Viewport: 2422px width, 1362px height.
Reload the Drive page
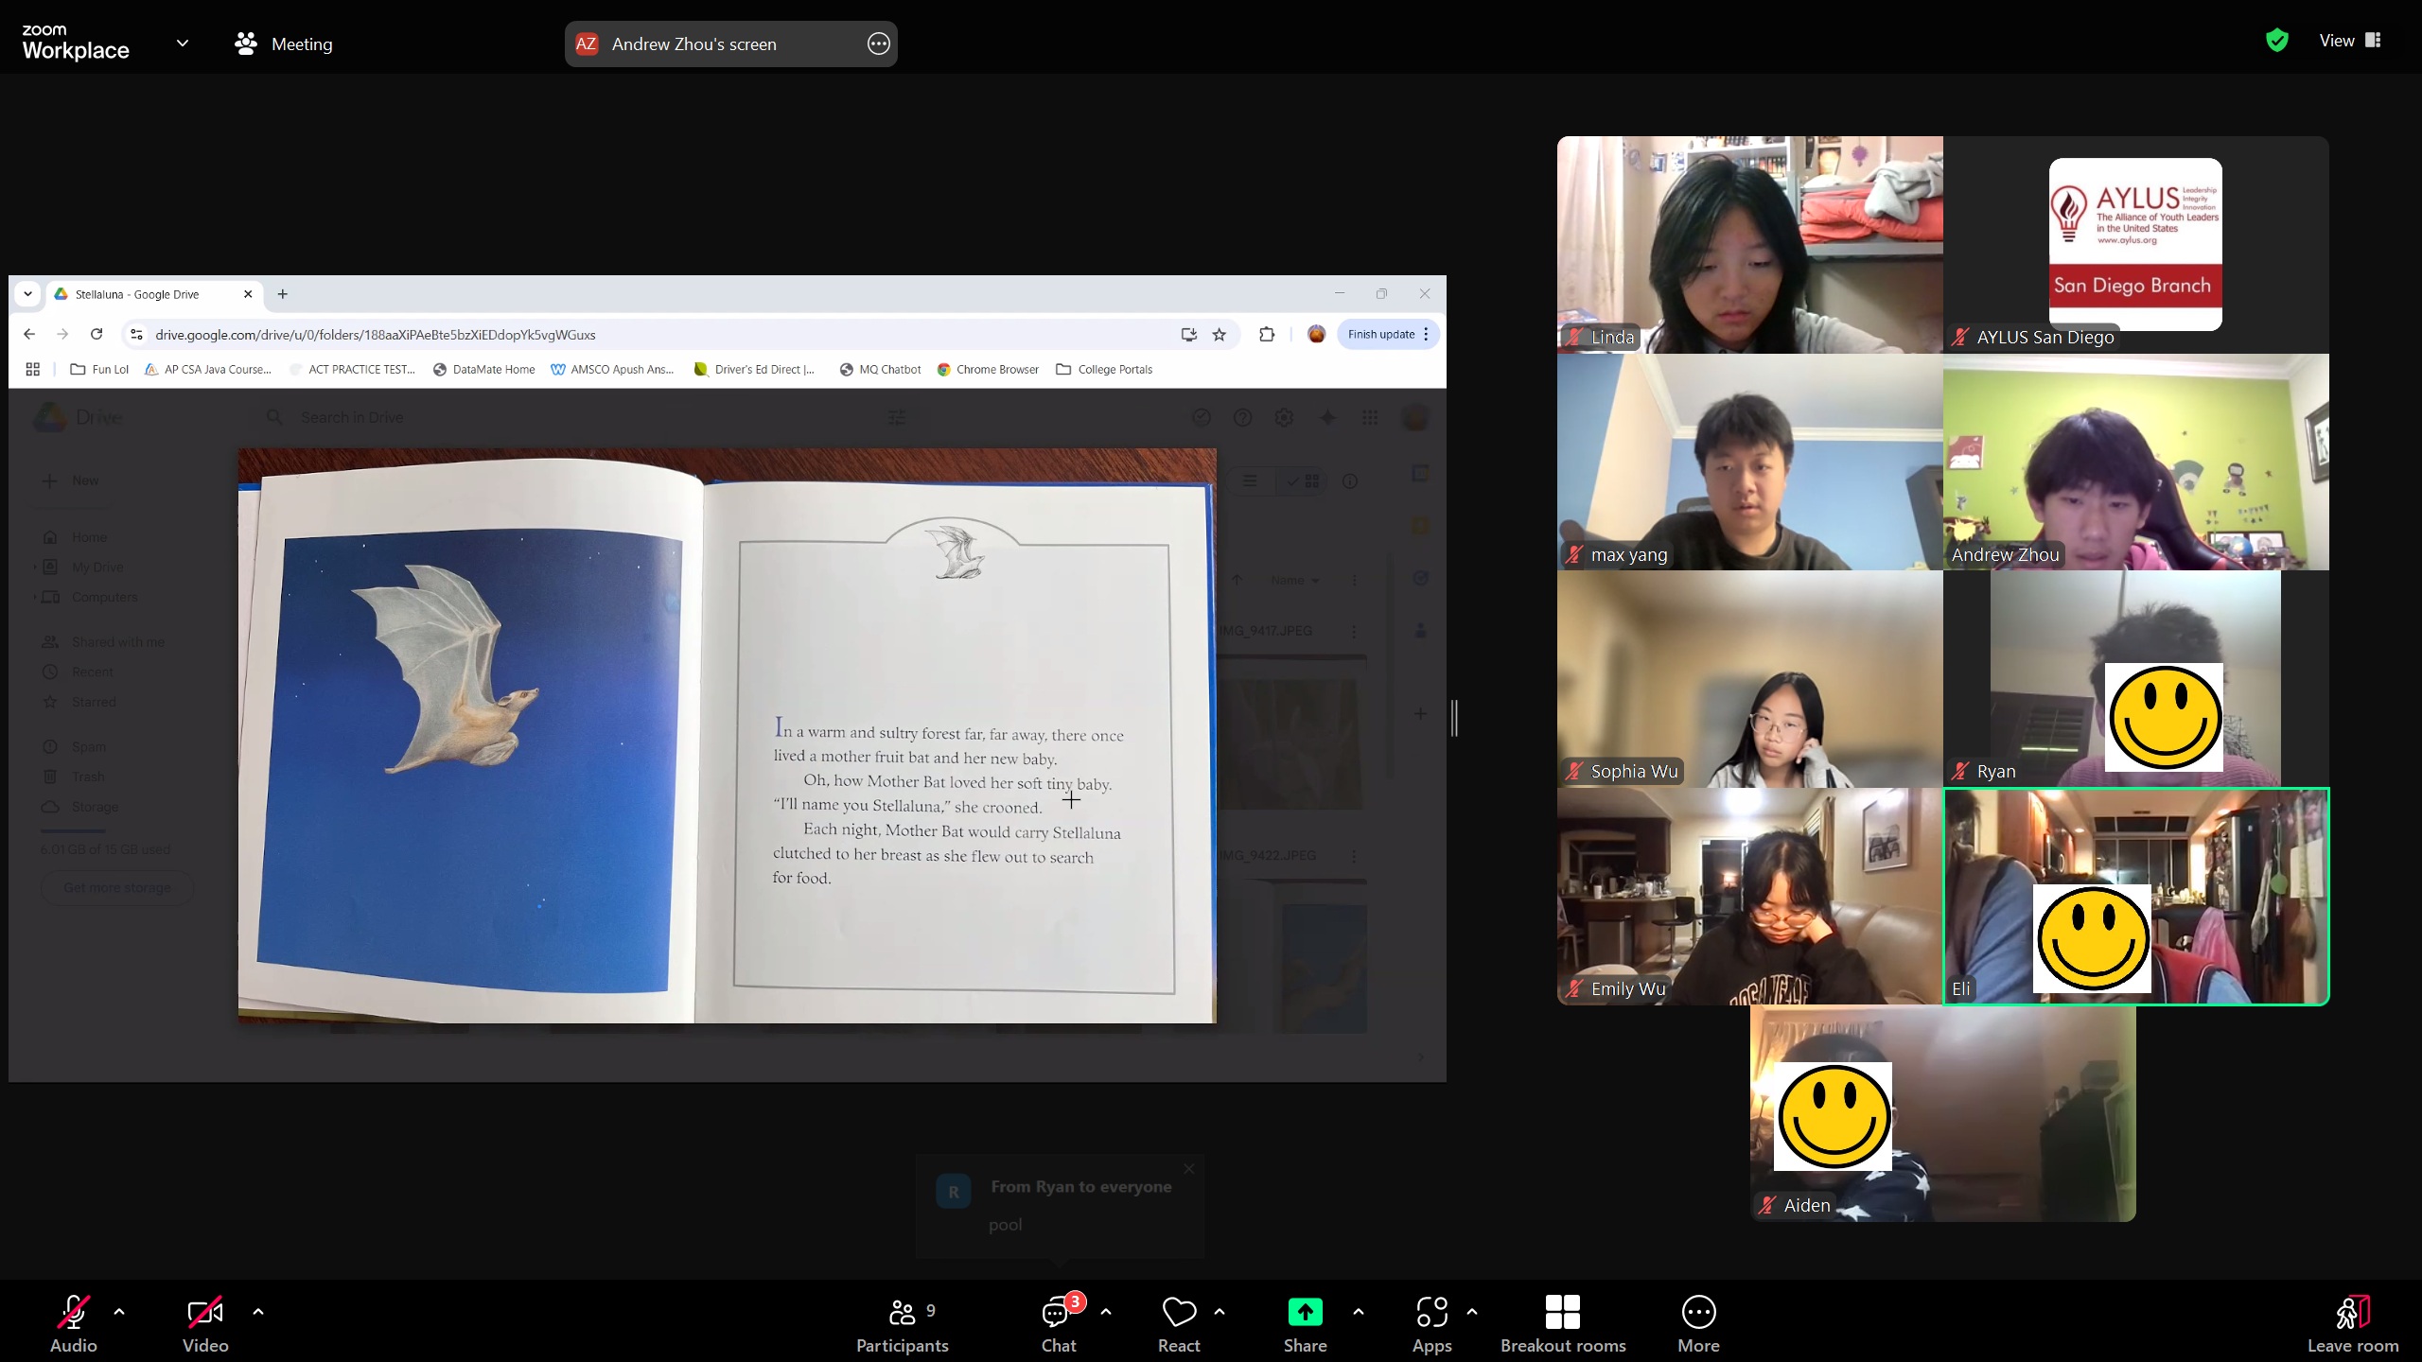96,334
